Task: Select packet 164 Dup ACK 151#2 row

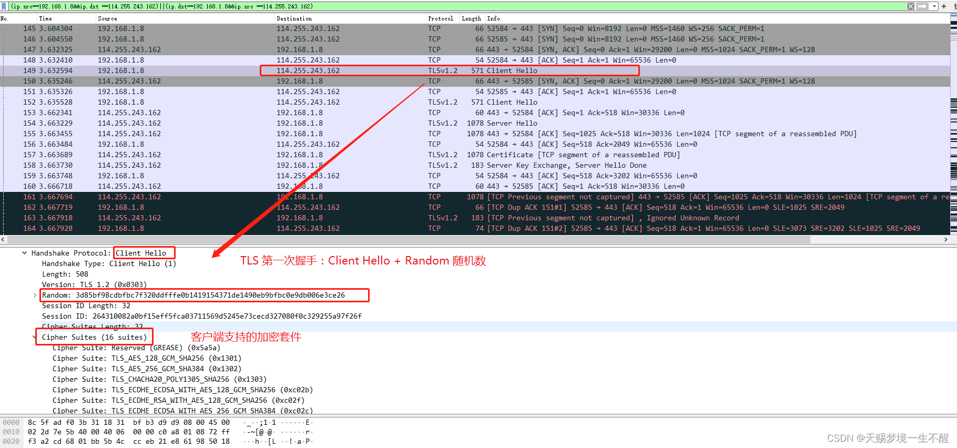Action: [x=475, y=228]
